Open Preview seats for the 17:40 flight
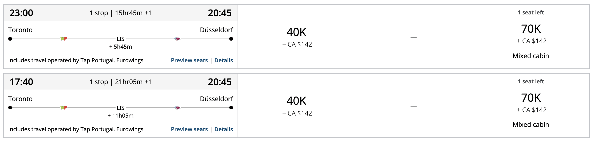The width and height of the screenshot is (593, 141). click(x=189, y=129)
